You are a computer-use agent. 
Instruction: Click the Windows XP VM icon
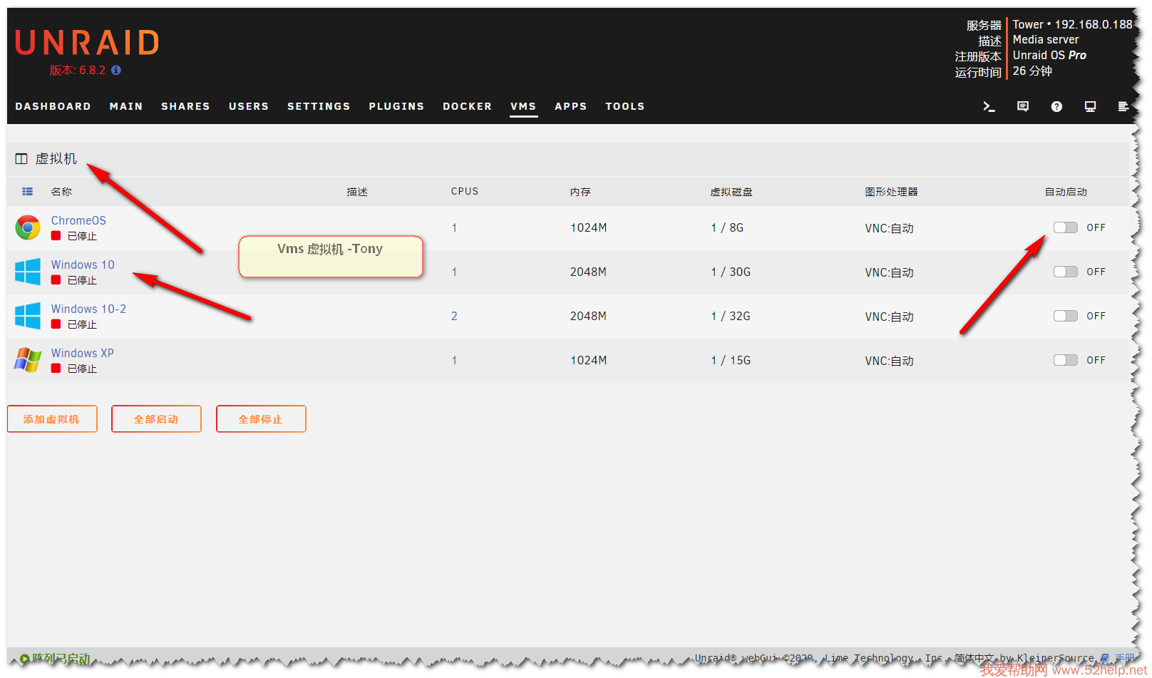click(28, 360)
